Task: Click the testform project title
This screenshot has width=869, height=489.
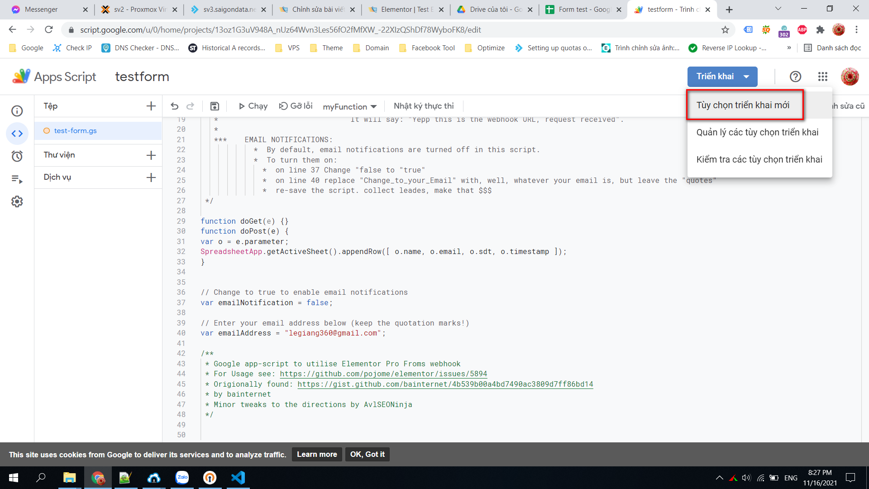Action: [142, 77]
